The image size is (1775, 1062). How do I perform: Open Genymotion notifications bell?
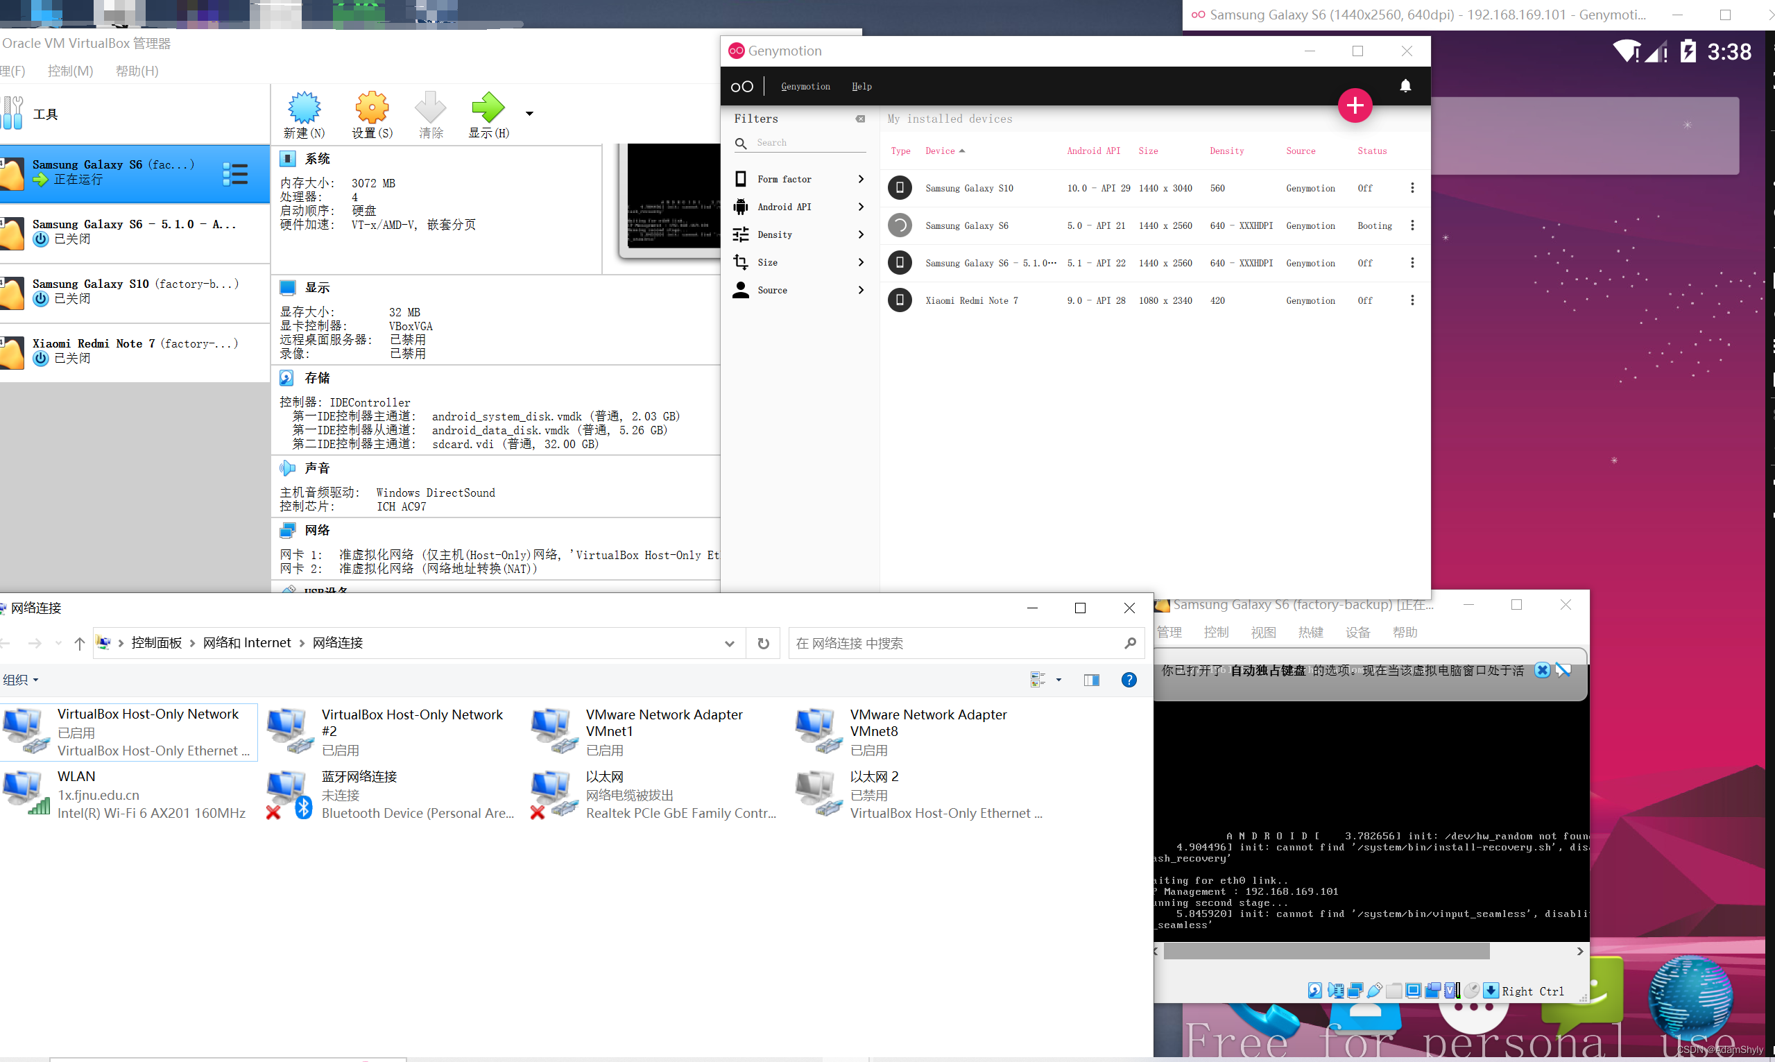1405,86
